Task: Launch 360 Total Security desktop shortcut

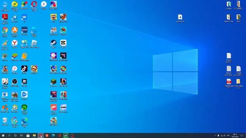Action: click(15, 6)
